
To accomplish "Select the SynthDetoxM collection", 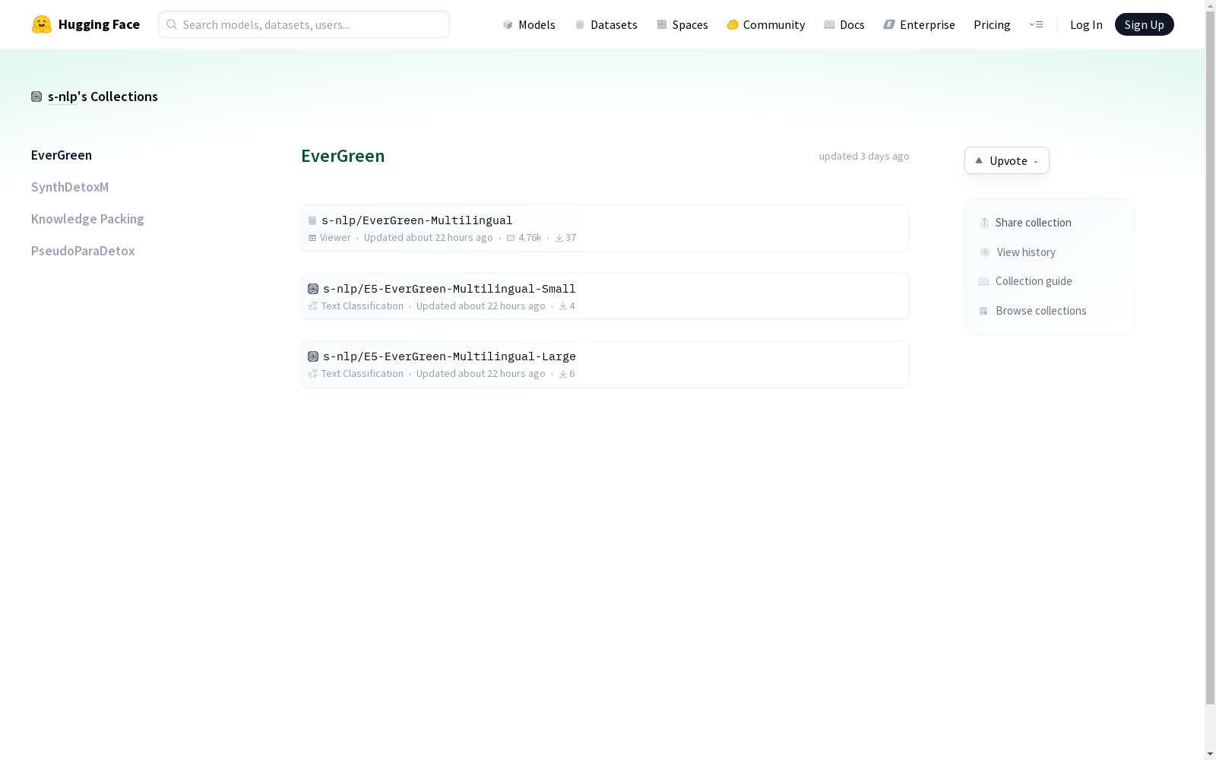I will [70, 187].
